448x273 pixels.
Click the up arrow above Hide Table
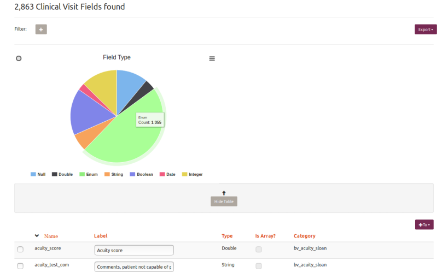coord(224,193)
